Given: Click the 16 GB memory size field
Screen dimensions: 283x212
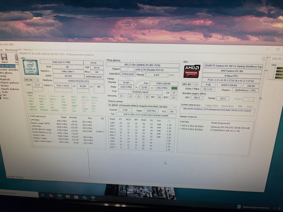Looking at the screenshot, I should click(x=126, y=82).
